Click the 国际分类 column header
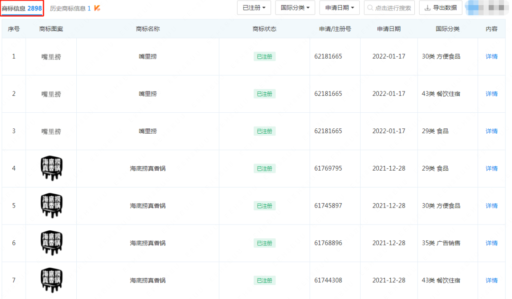The width and height of the screenshot is (512, 299). click(x=448, y=29)
